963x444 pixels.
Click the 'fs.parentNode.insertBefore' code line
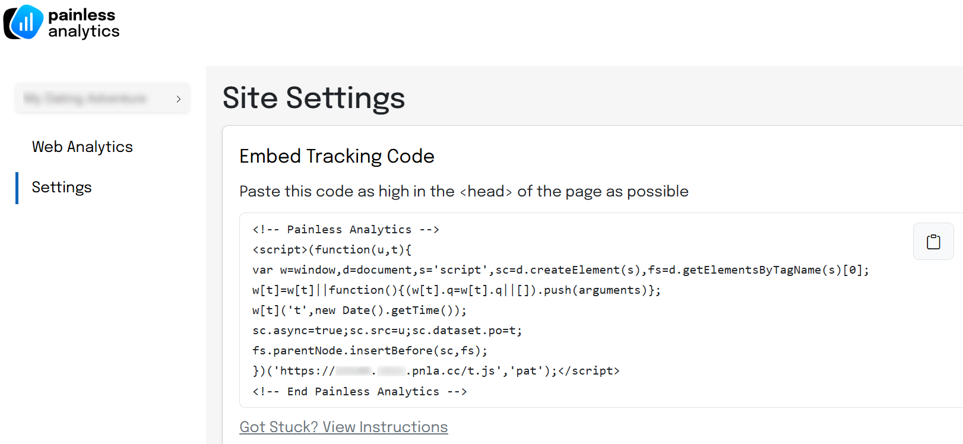370,350
